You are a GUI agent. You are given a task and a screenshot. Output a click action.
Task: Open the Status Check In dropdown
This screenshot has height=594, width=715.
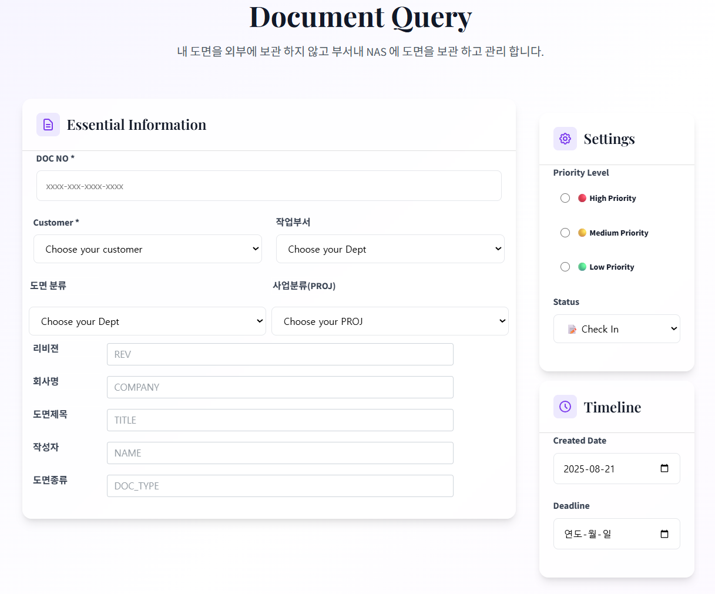tap(616, 329)
